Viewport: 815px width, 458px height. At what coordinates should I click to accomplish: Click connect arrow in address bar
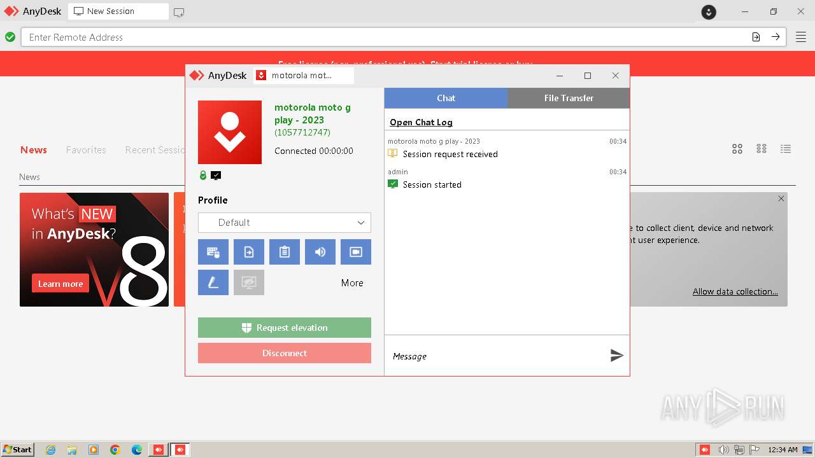776,37
